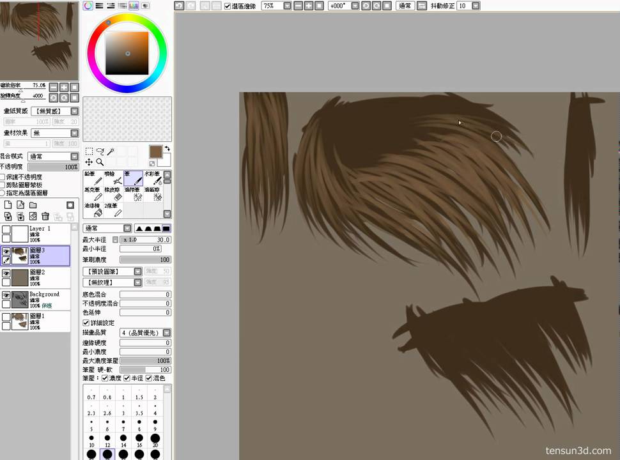
Task: Choose the 水彩筆 watercolor brush
Action: coord(153,178)
